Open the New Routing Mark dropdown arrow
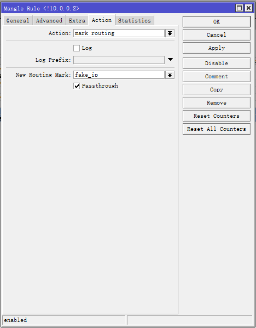The image size is (256, 328). 170,75
